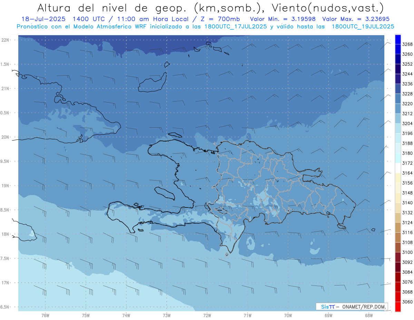
Task: Click the color bar label 3068
Action: click(407, 292)
